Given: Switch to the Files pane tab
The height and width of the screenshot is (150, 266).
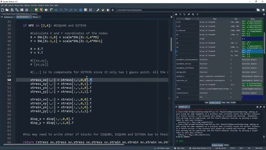Looking at the screenshot, I should click(x=228, y=102).
